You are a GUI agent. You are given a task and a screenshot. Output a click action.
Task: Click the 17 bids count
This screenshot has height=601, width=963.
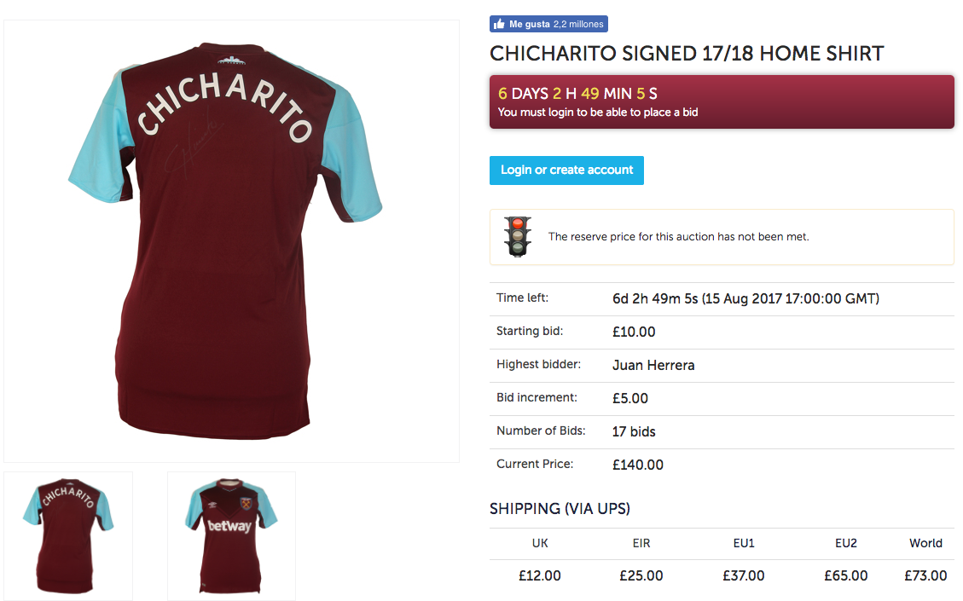tap(634, 431)
